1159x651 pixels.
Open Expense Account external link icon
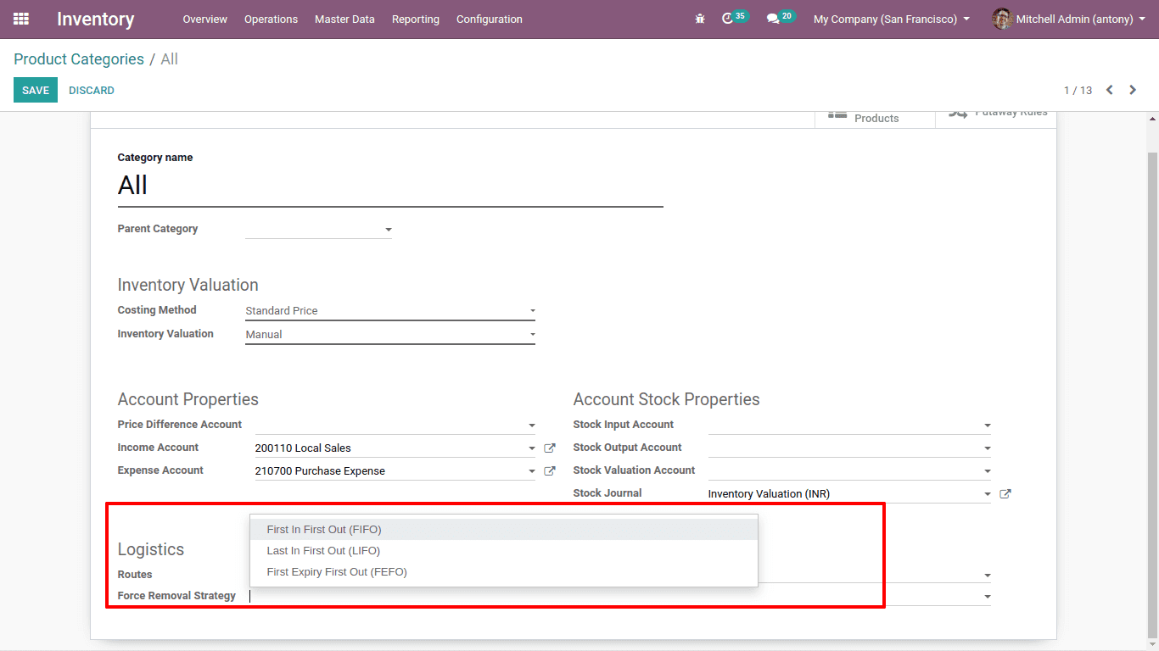pos(550,470)
